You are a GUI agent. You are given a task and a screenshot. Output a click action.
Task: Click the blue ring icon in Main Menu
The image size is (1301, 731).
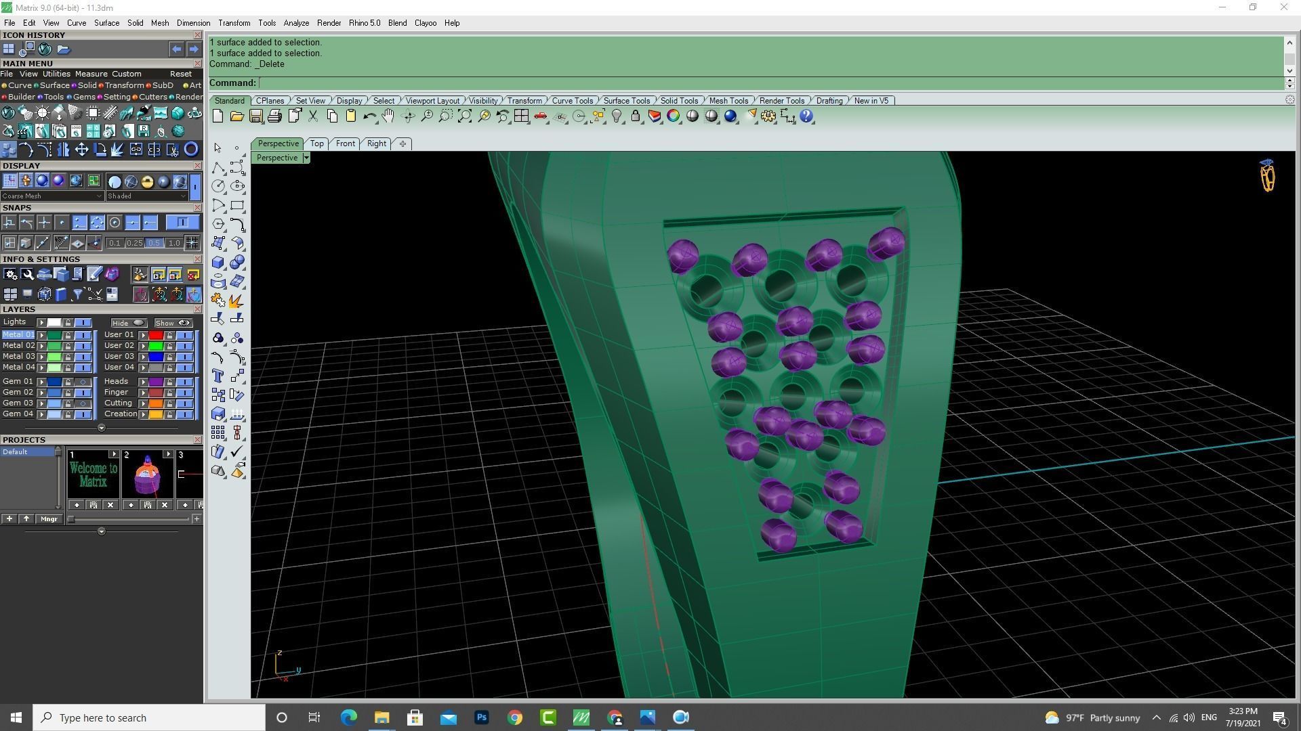point(191,150)
